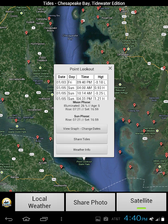The image size is (168, 224).
Task: Select the Fri day cell
Action: (x=72, y=82)
